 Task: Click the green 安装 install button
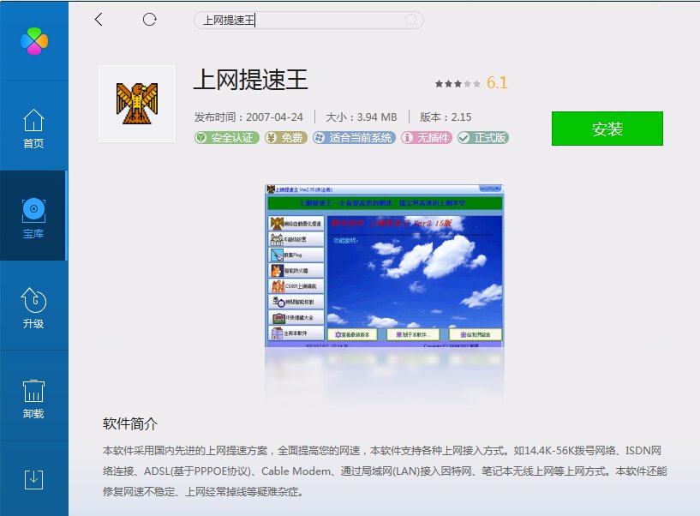pos(607,127)
